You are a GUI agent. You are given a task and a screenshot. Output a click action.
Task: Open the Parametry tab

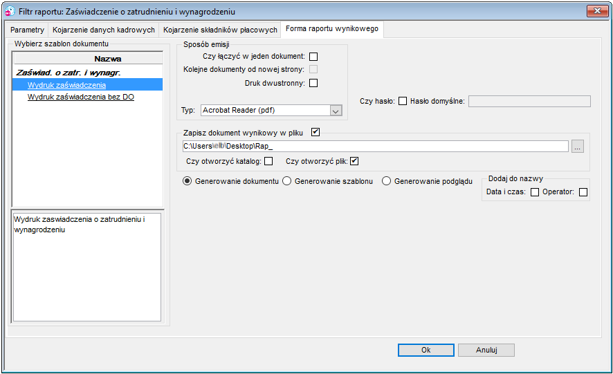click(x=27, y=30)
